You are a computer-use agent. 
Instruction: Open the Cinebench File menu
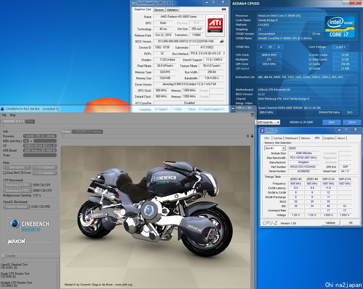tap(4, 115)
